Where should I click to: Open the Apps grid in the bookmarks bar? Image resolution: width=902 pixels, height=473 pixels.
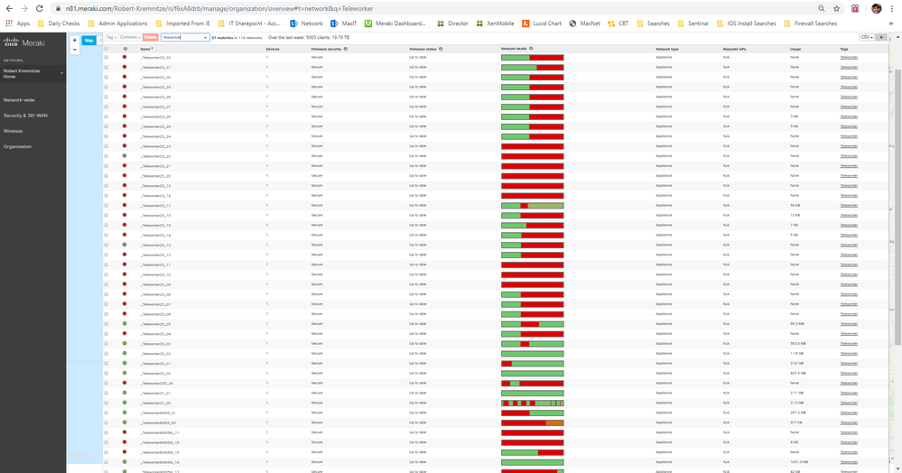[17, 23]
